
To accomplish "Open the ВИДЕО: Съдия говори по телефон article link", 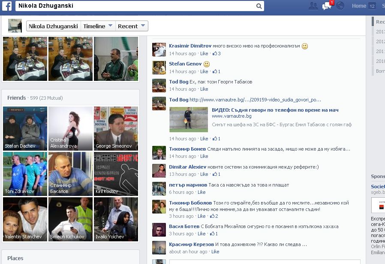I will [275, 110].
